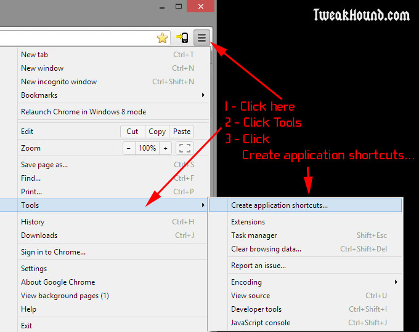Expand the Bookmarks submenu arrow

pyautogui.click(x=203, y=95)
